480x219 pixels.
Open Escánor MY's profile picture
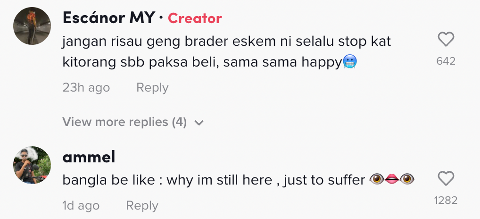[x=32, y=26]
